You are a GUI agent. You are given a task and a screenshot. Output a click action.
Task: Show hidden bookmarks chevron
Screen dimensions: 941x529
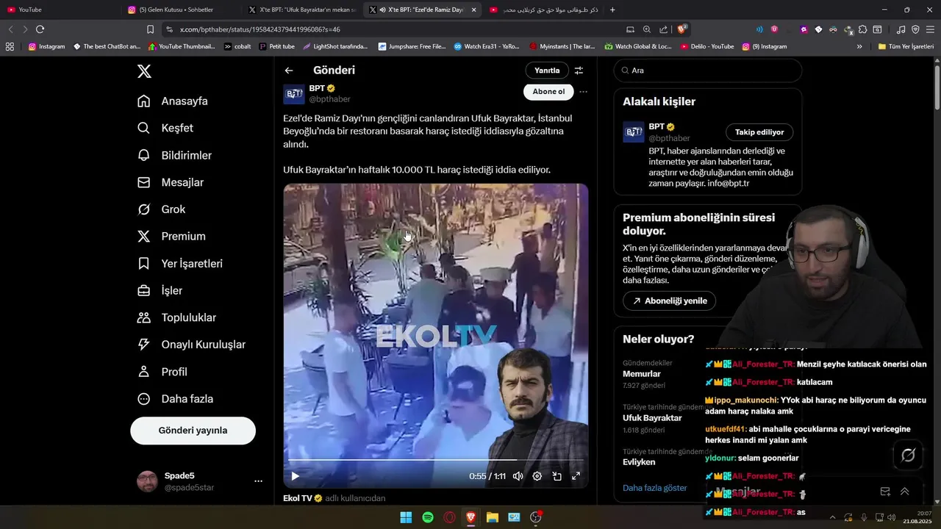[859, 46]
